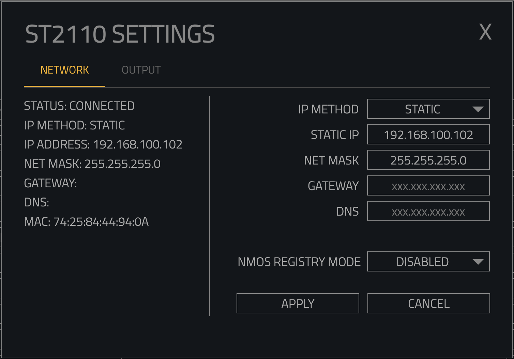The image size is (514, 359).
Task: Click the STATIC IP address field
Action: (428, 135)
